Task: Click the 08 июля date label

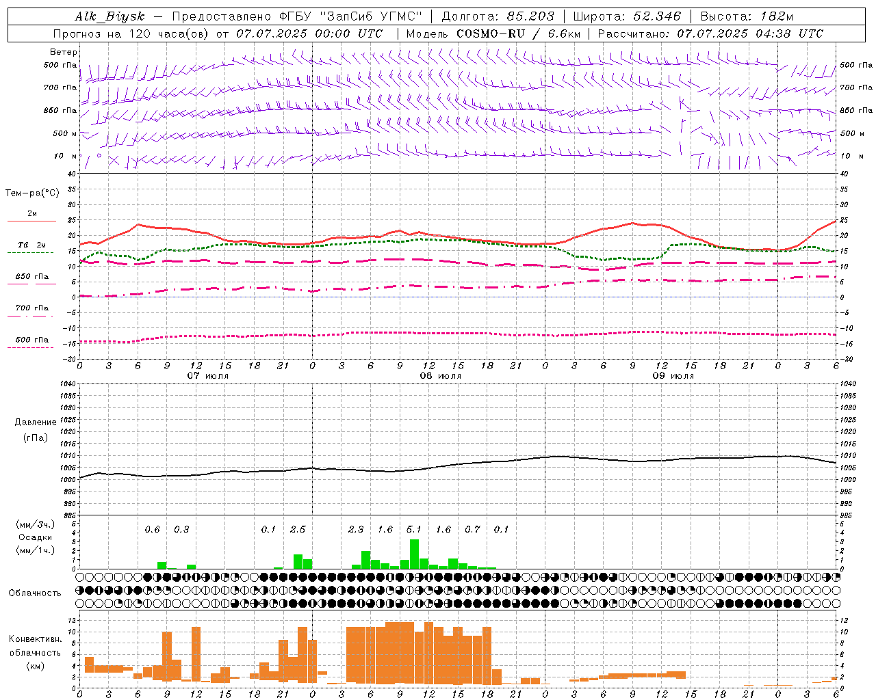Action: coord(441,376)
